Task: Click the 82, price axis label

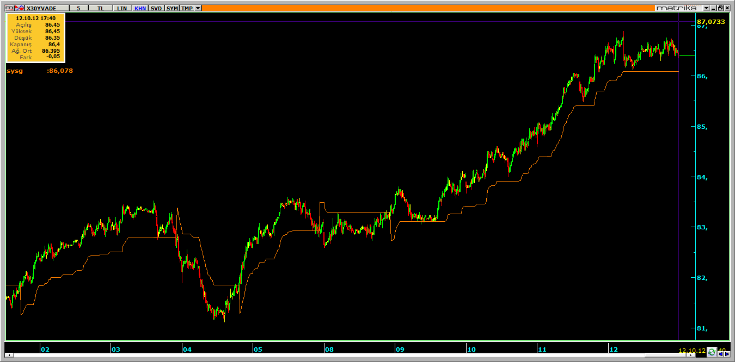Action: (x=702, y=278)
